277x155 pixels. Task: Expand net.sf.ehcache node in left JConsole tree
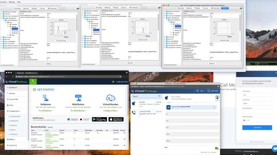click(1, 43)
